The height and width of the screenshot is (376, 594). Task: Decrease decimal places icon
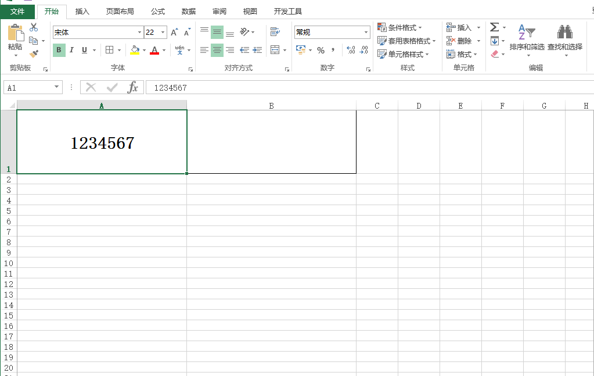[363, 49]
